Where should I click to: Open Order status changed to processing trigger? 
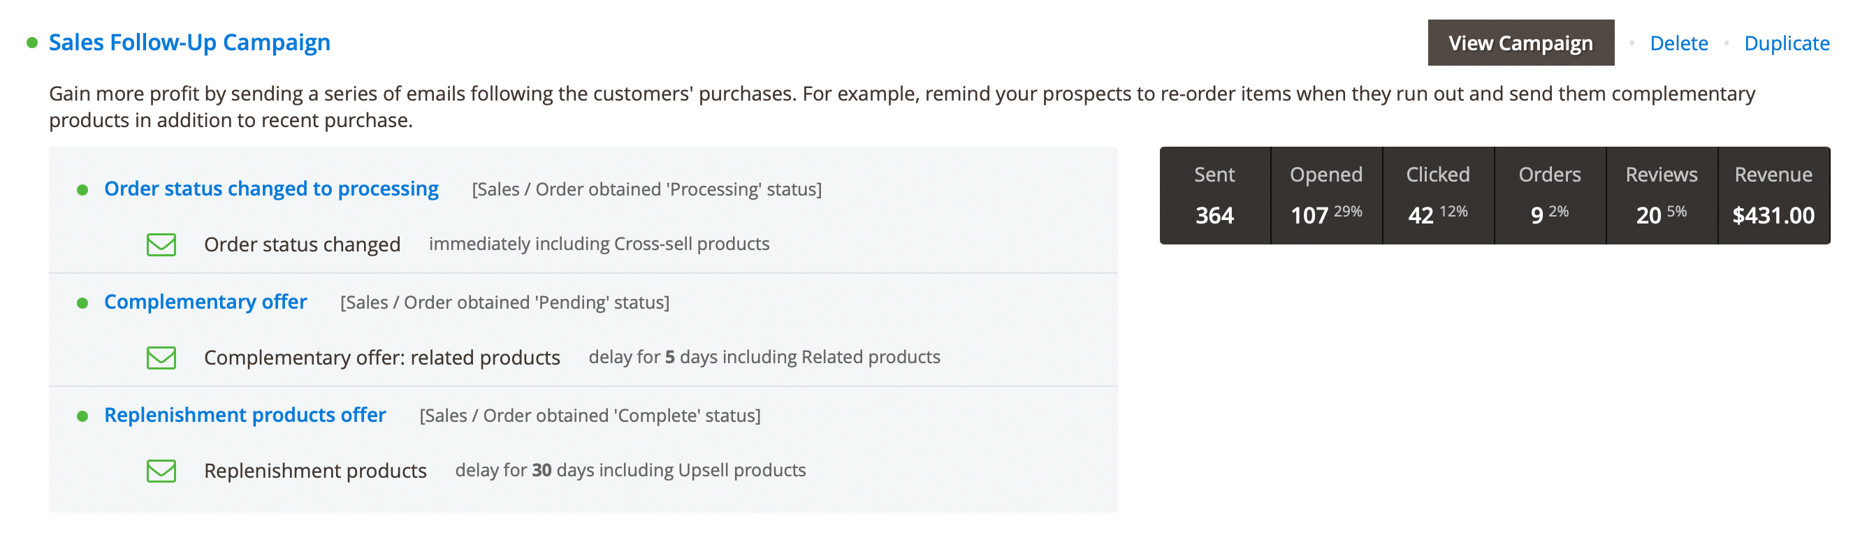(x=271, y=189)
